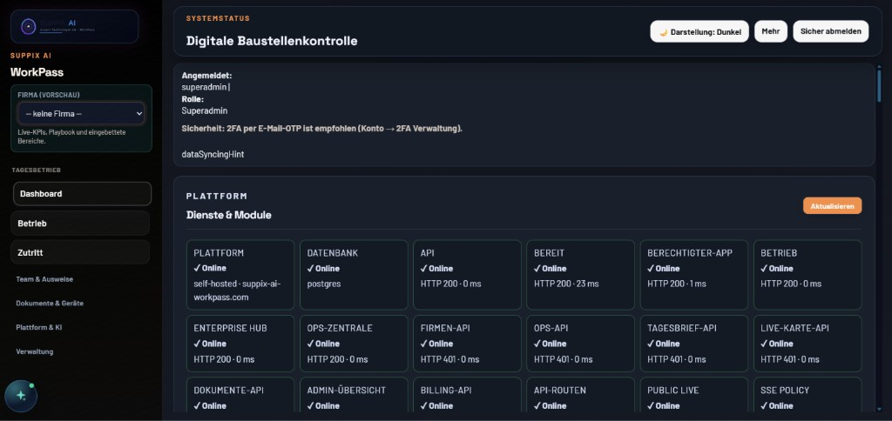The width and height of the screenshot is (892, 421).
Task: Click the BERECHTIGTER-APP service card
Action: 694,275
